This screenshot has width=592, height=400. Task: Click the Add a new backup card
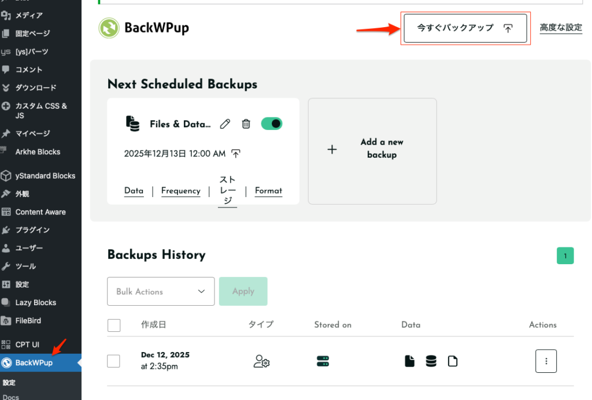[x=372, y=151]
